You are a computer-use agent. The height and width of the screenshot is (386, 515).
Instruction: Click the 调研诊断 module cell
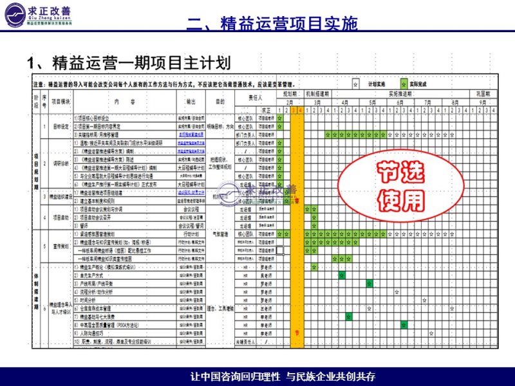pos(59,163)
